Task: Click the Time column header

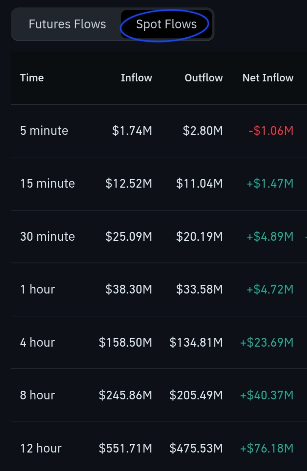Action: click(x=32, y=78)
